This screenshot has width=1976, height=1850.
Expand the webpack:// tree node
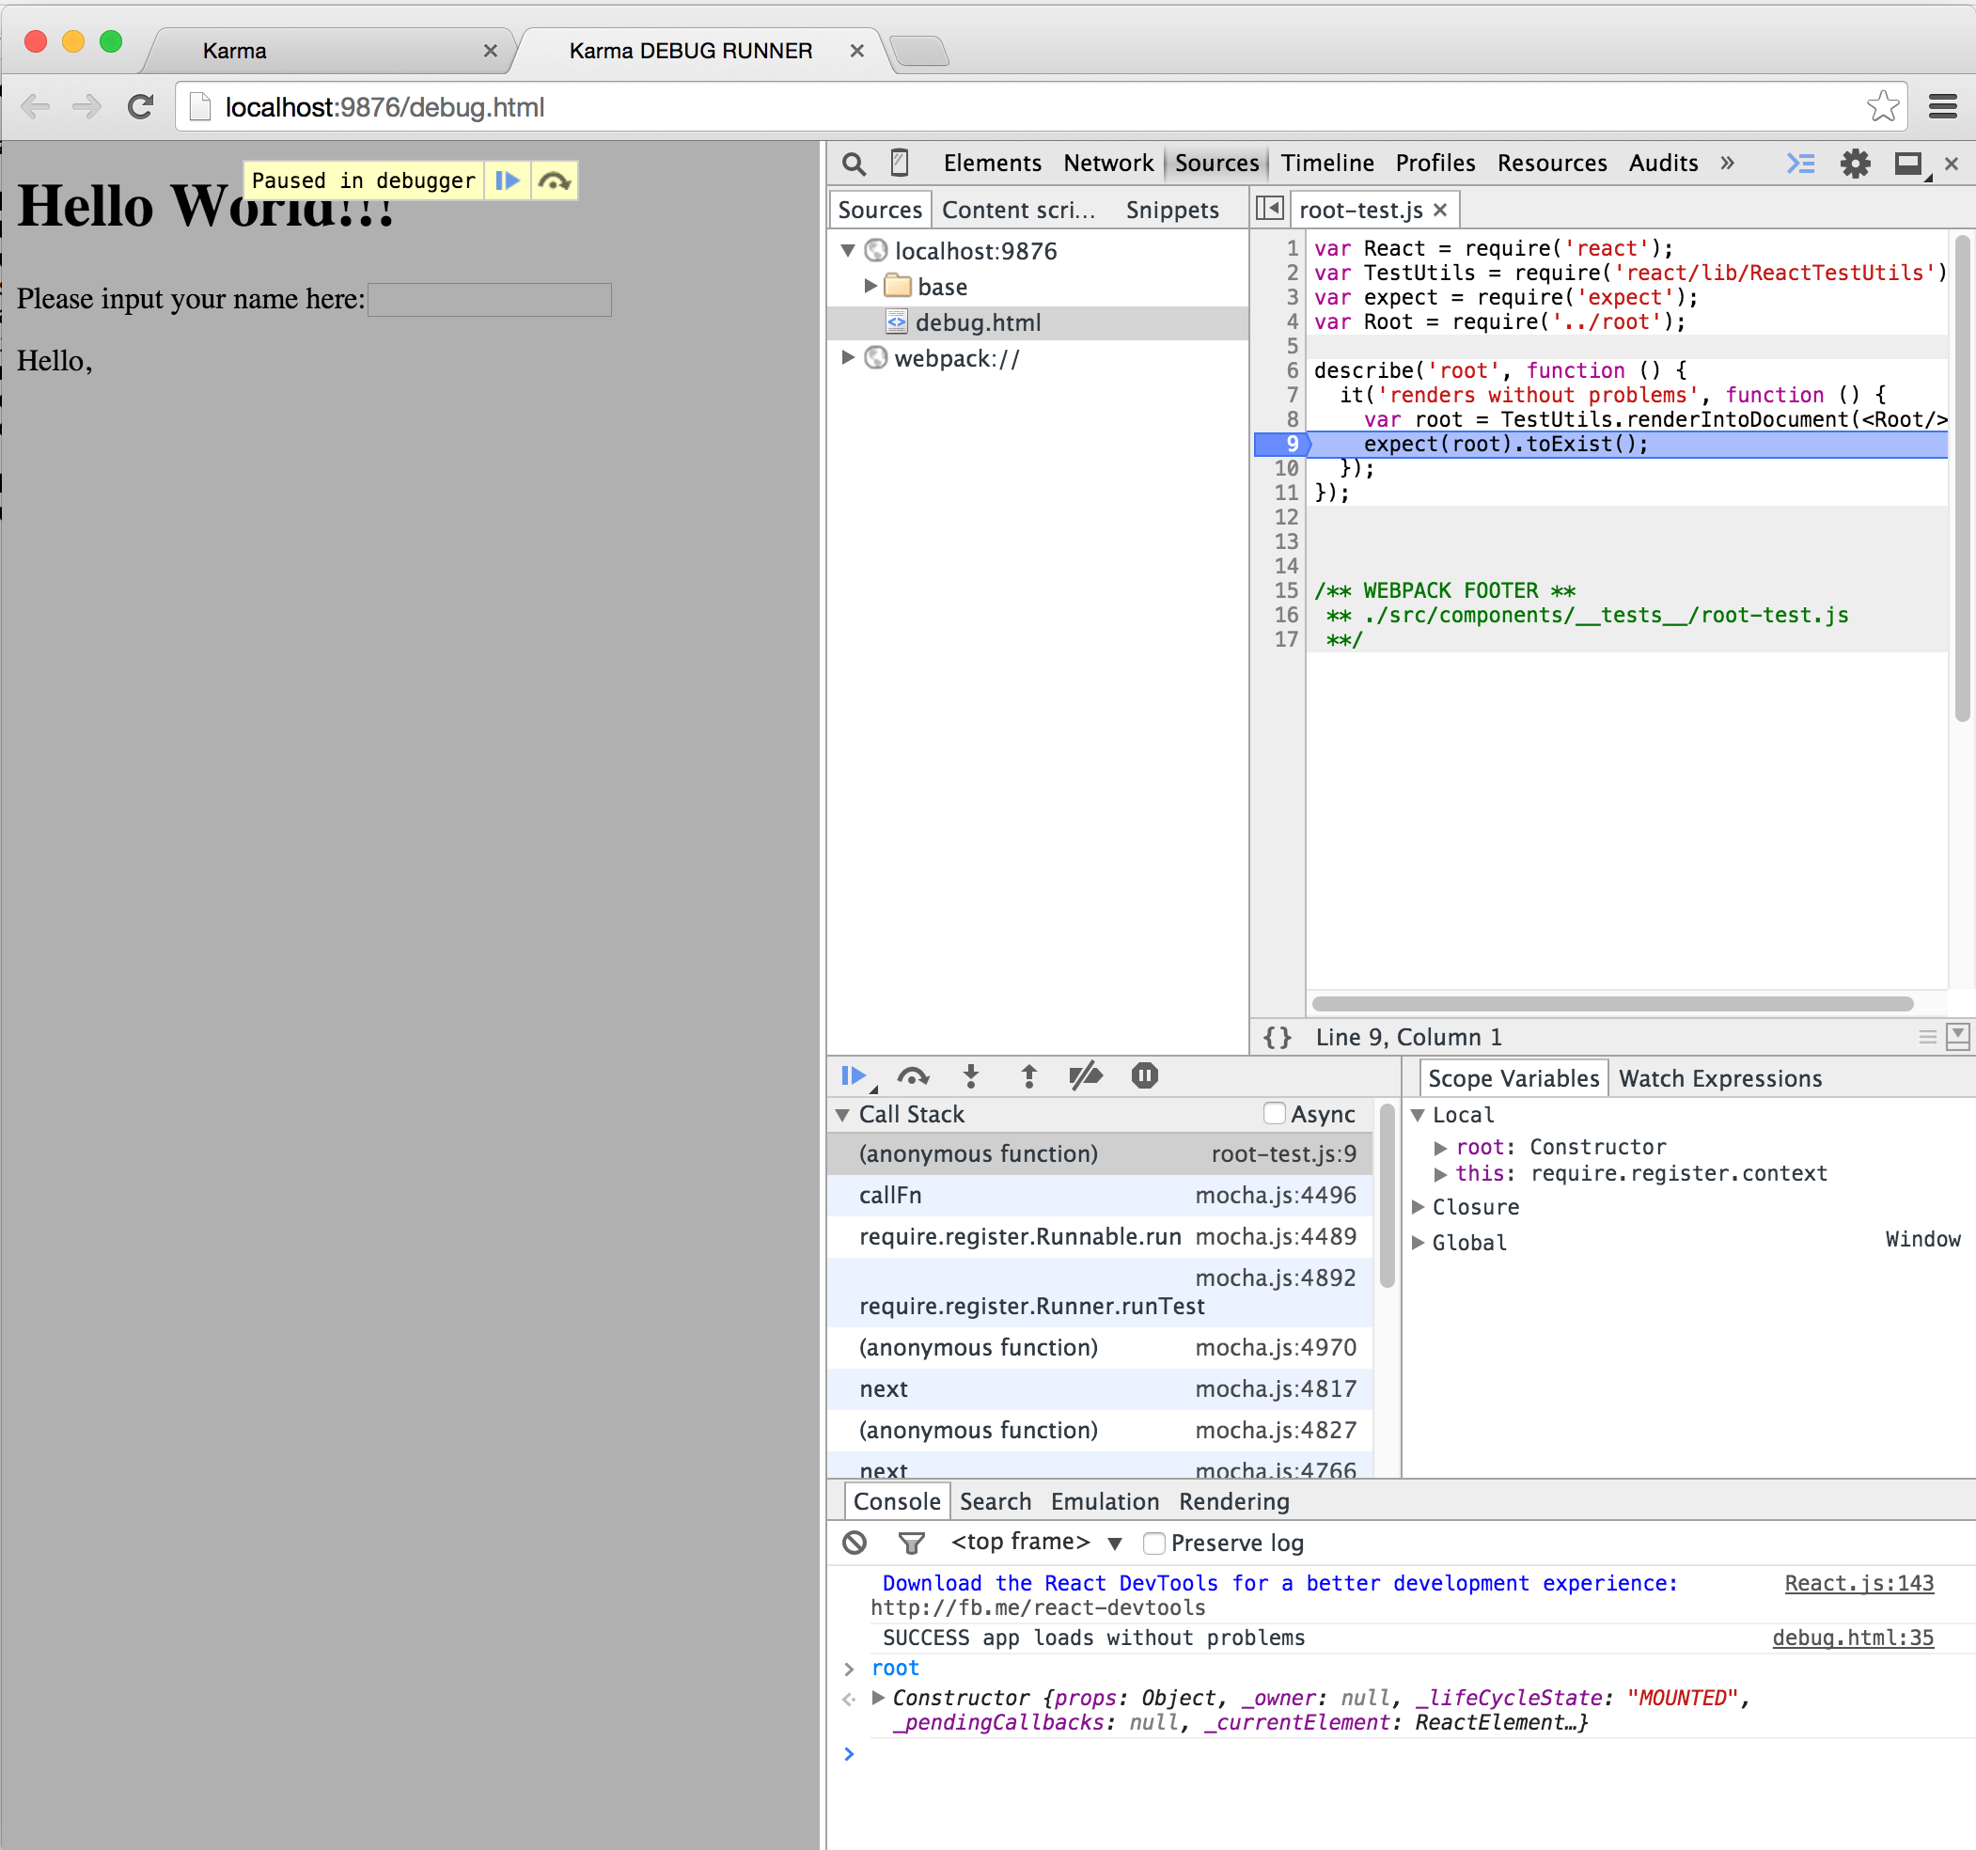[848, 357]
